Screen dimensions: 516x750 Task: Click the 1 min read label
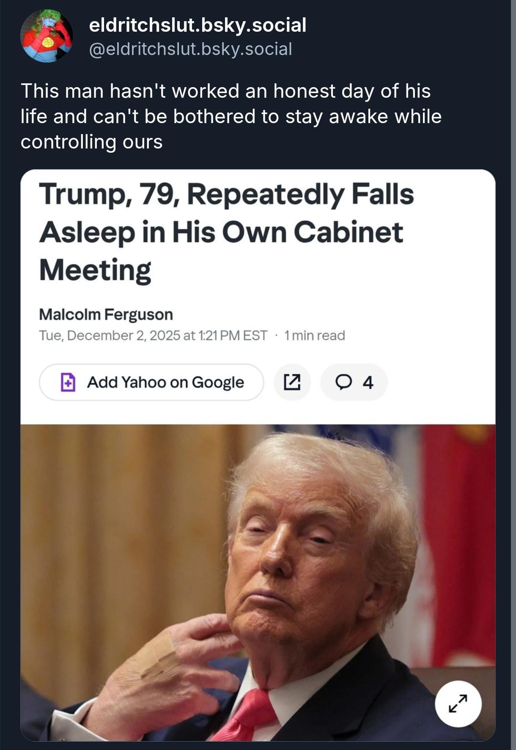(315, 335)
